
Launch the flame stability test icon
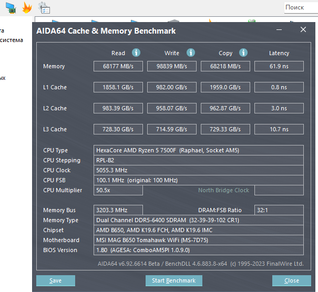pos(27,8)
